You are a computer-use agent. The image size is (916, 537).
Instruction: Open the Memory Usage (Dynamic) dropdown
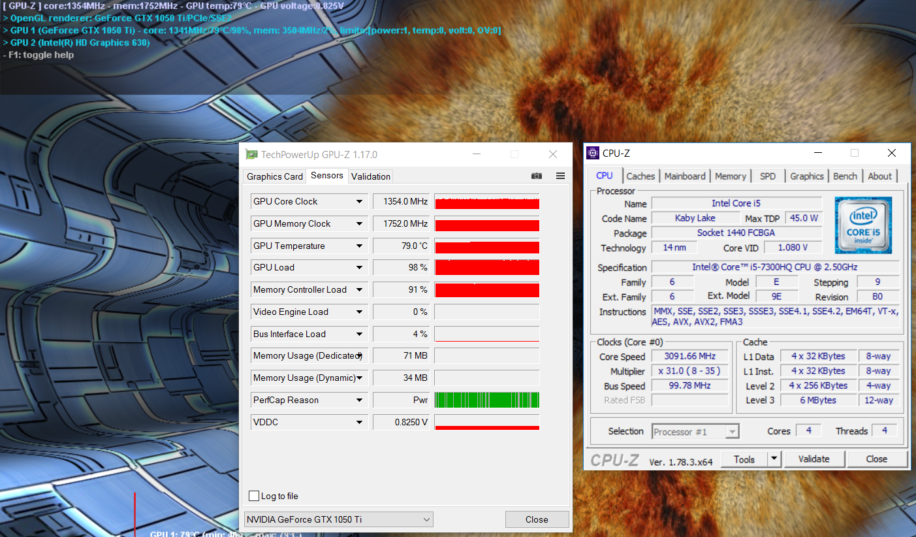click(x=359, y=378)
